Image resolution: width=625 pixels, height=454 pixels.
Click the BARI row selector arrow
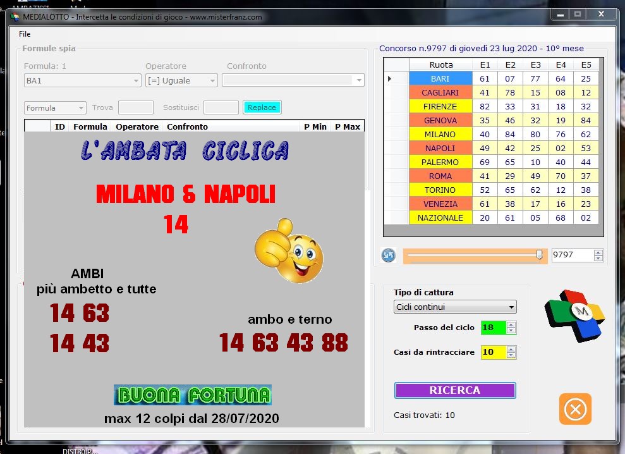[389, 79]
